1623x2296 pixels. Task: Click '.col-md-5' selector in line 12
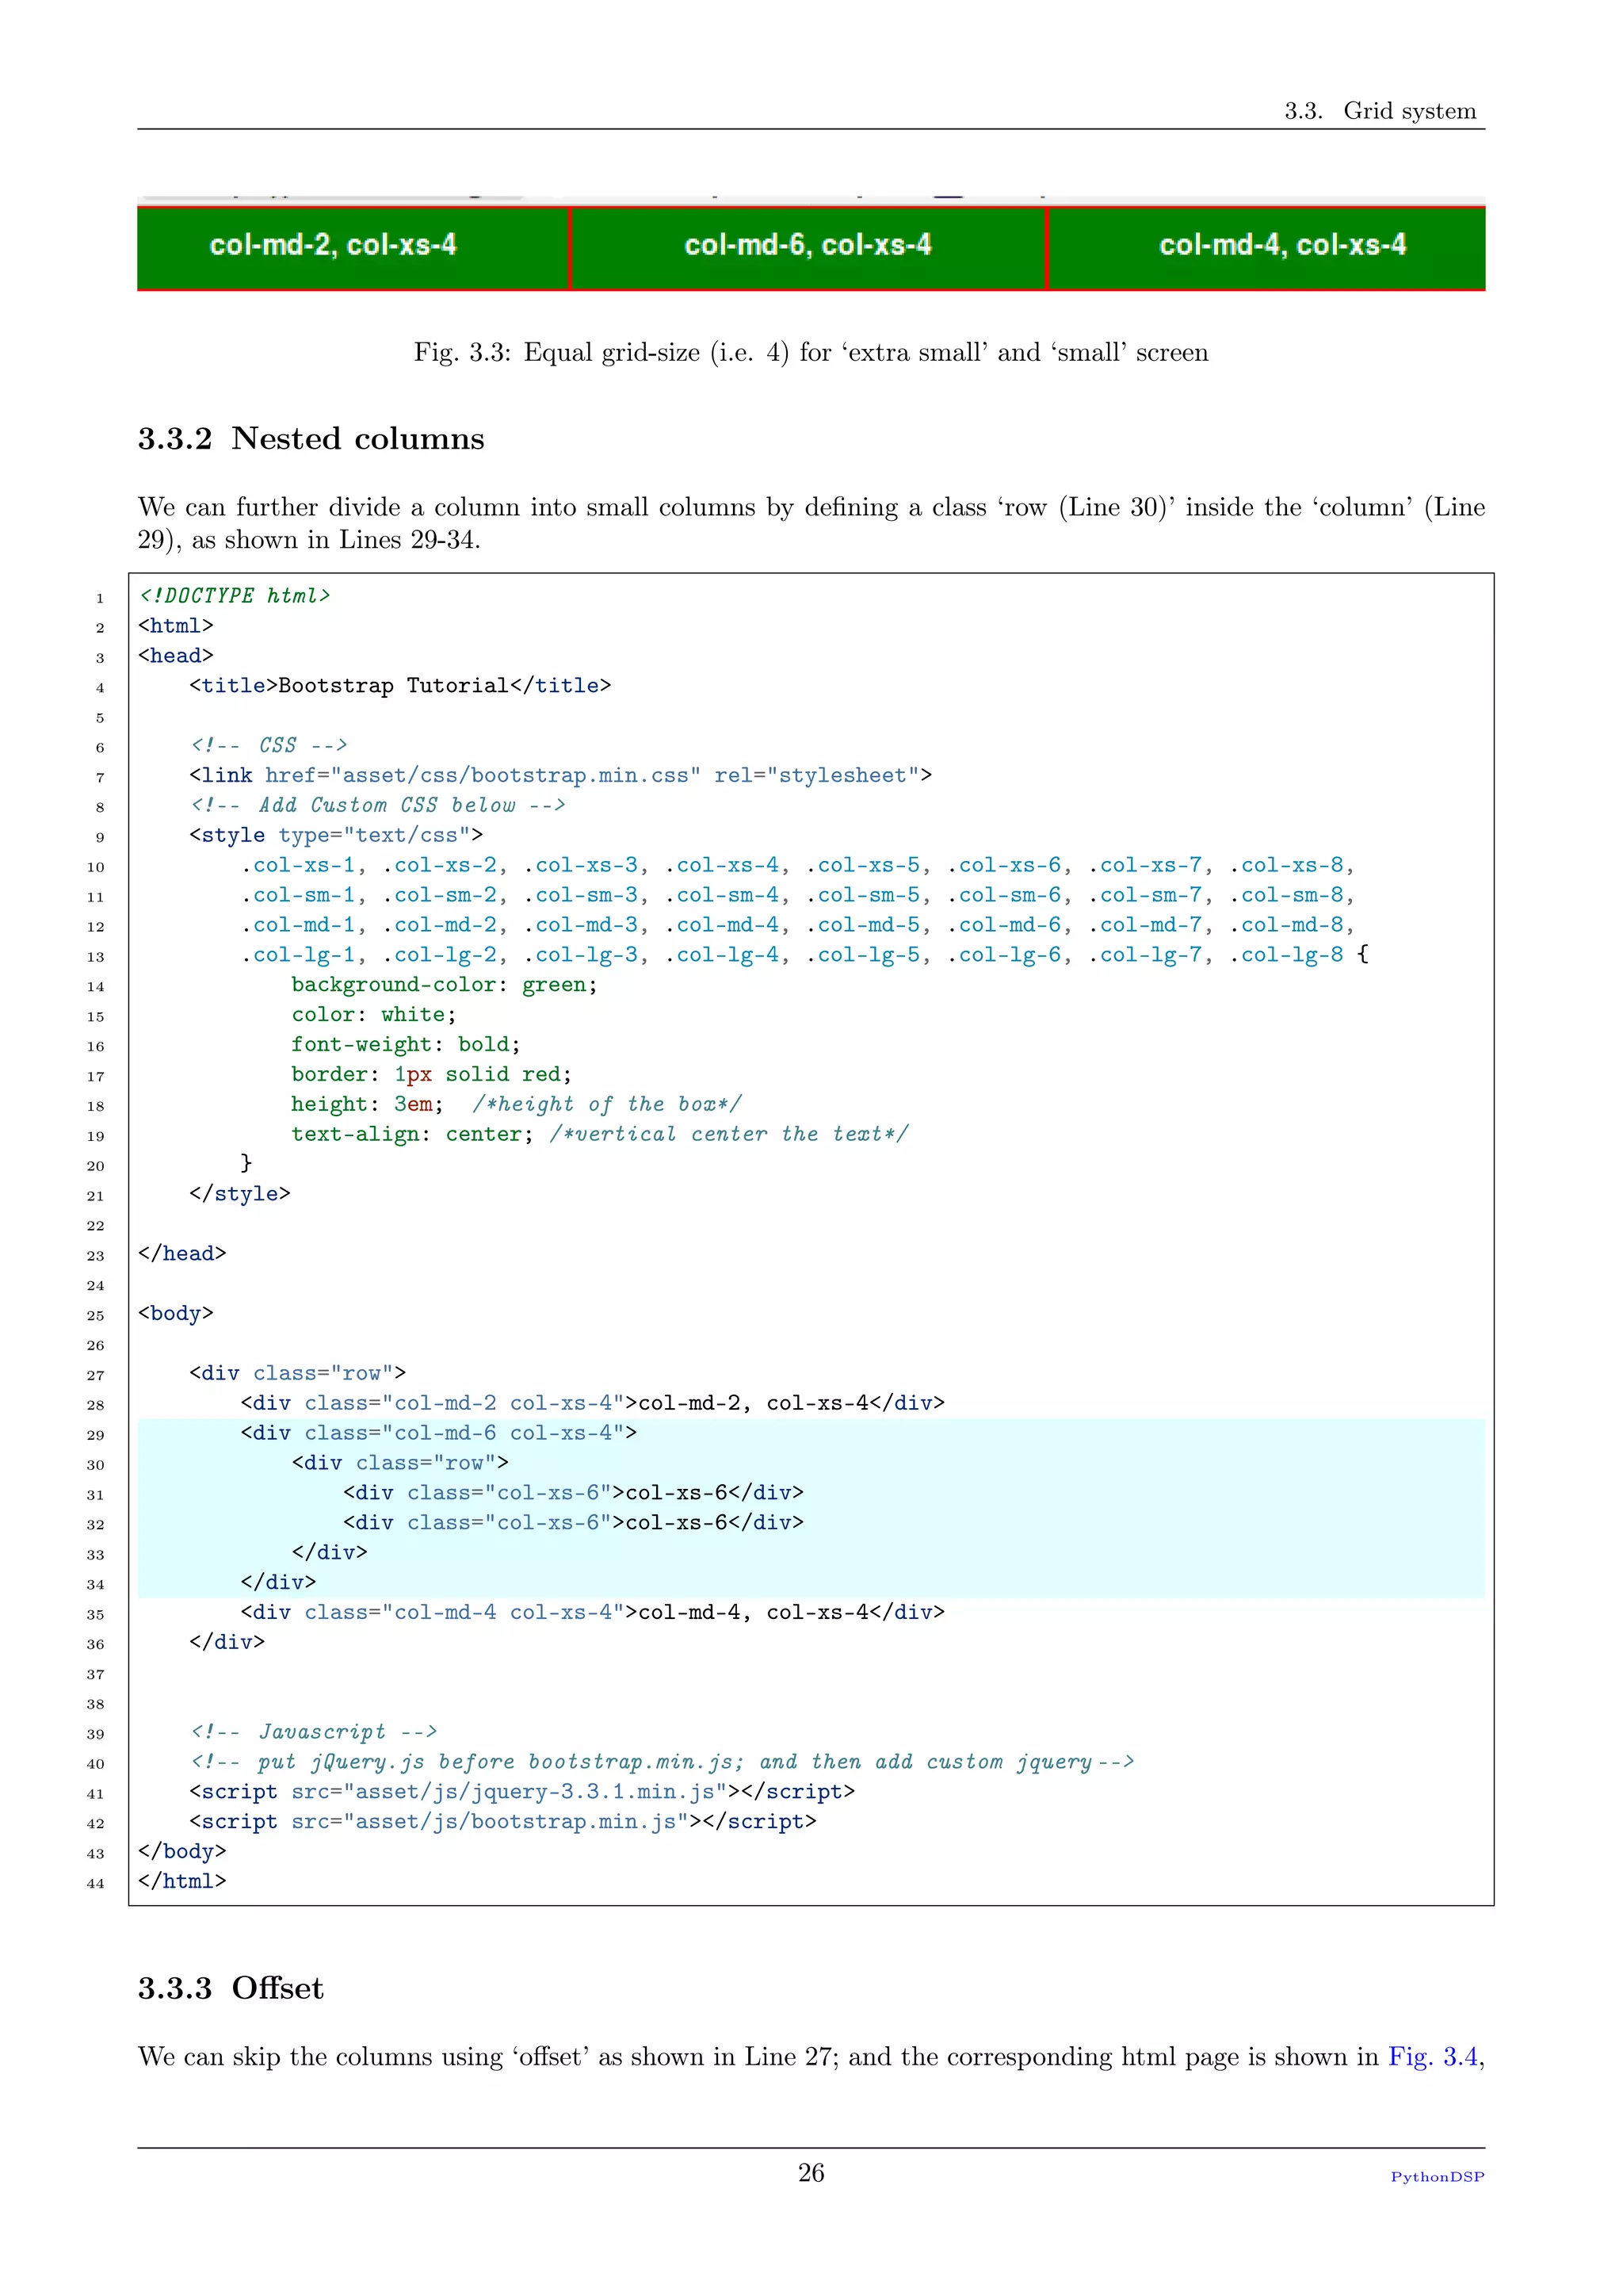pos(862,926)
